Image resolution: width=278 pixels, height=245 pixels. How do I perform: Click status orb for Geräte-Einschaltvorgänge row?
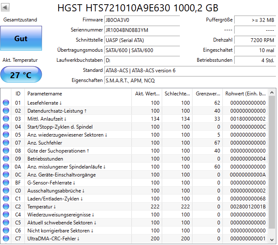(6, 174)
